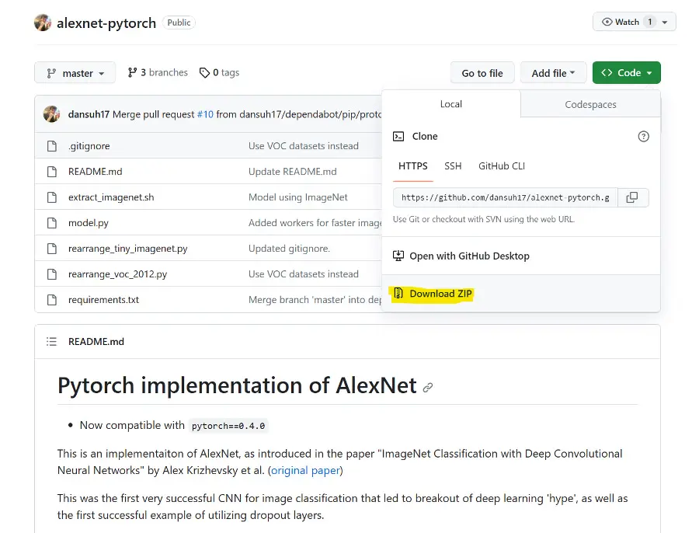The height and width of the screenshot is (533, 699).
Task: Toggle the green Code dropdown button
Action: pyautogui.click(x=626, y=73)
